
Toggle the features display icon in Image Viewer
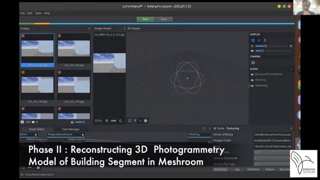[120, 121]
